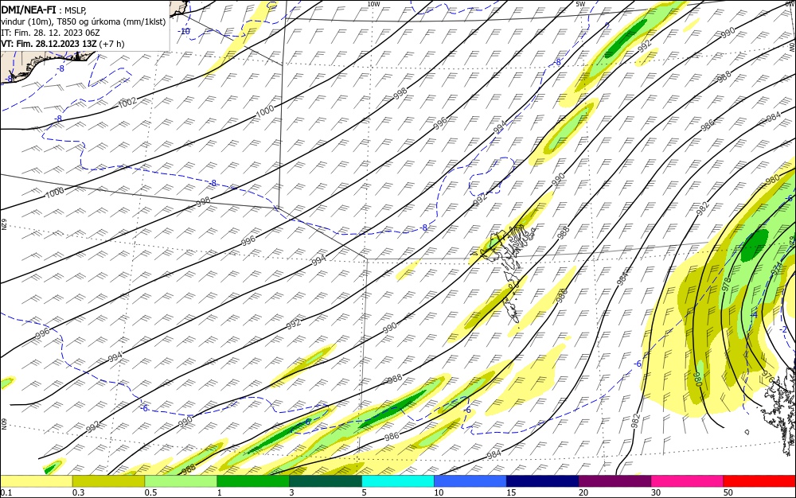Screen dimensions: 796x498
Task: Click the "vindur (10m), T850 og úrkoma" line
Action: (84, 21)
